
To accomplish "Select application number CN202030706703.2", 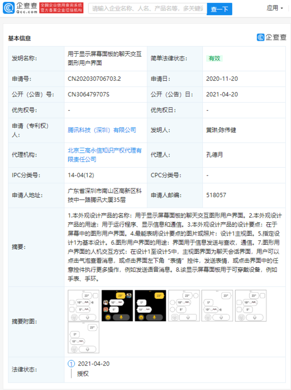I will [x=94, y=79].
